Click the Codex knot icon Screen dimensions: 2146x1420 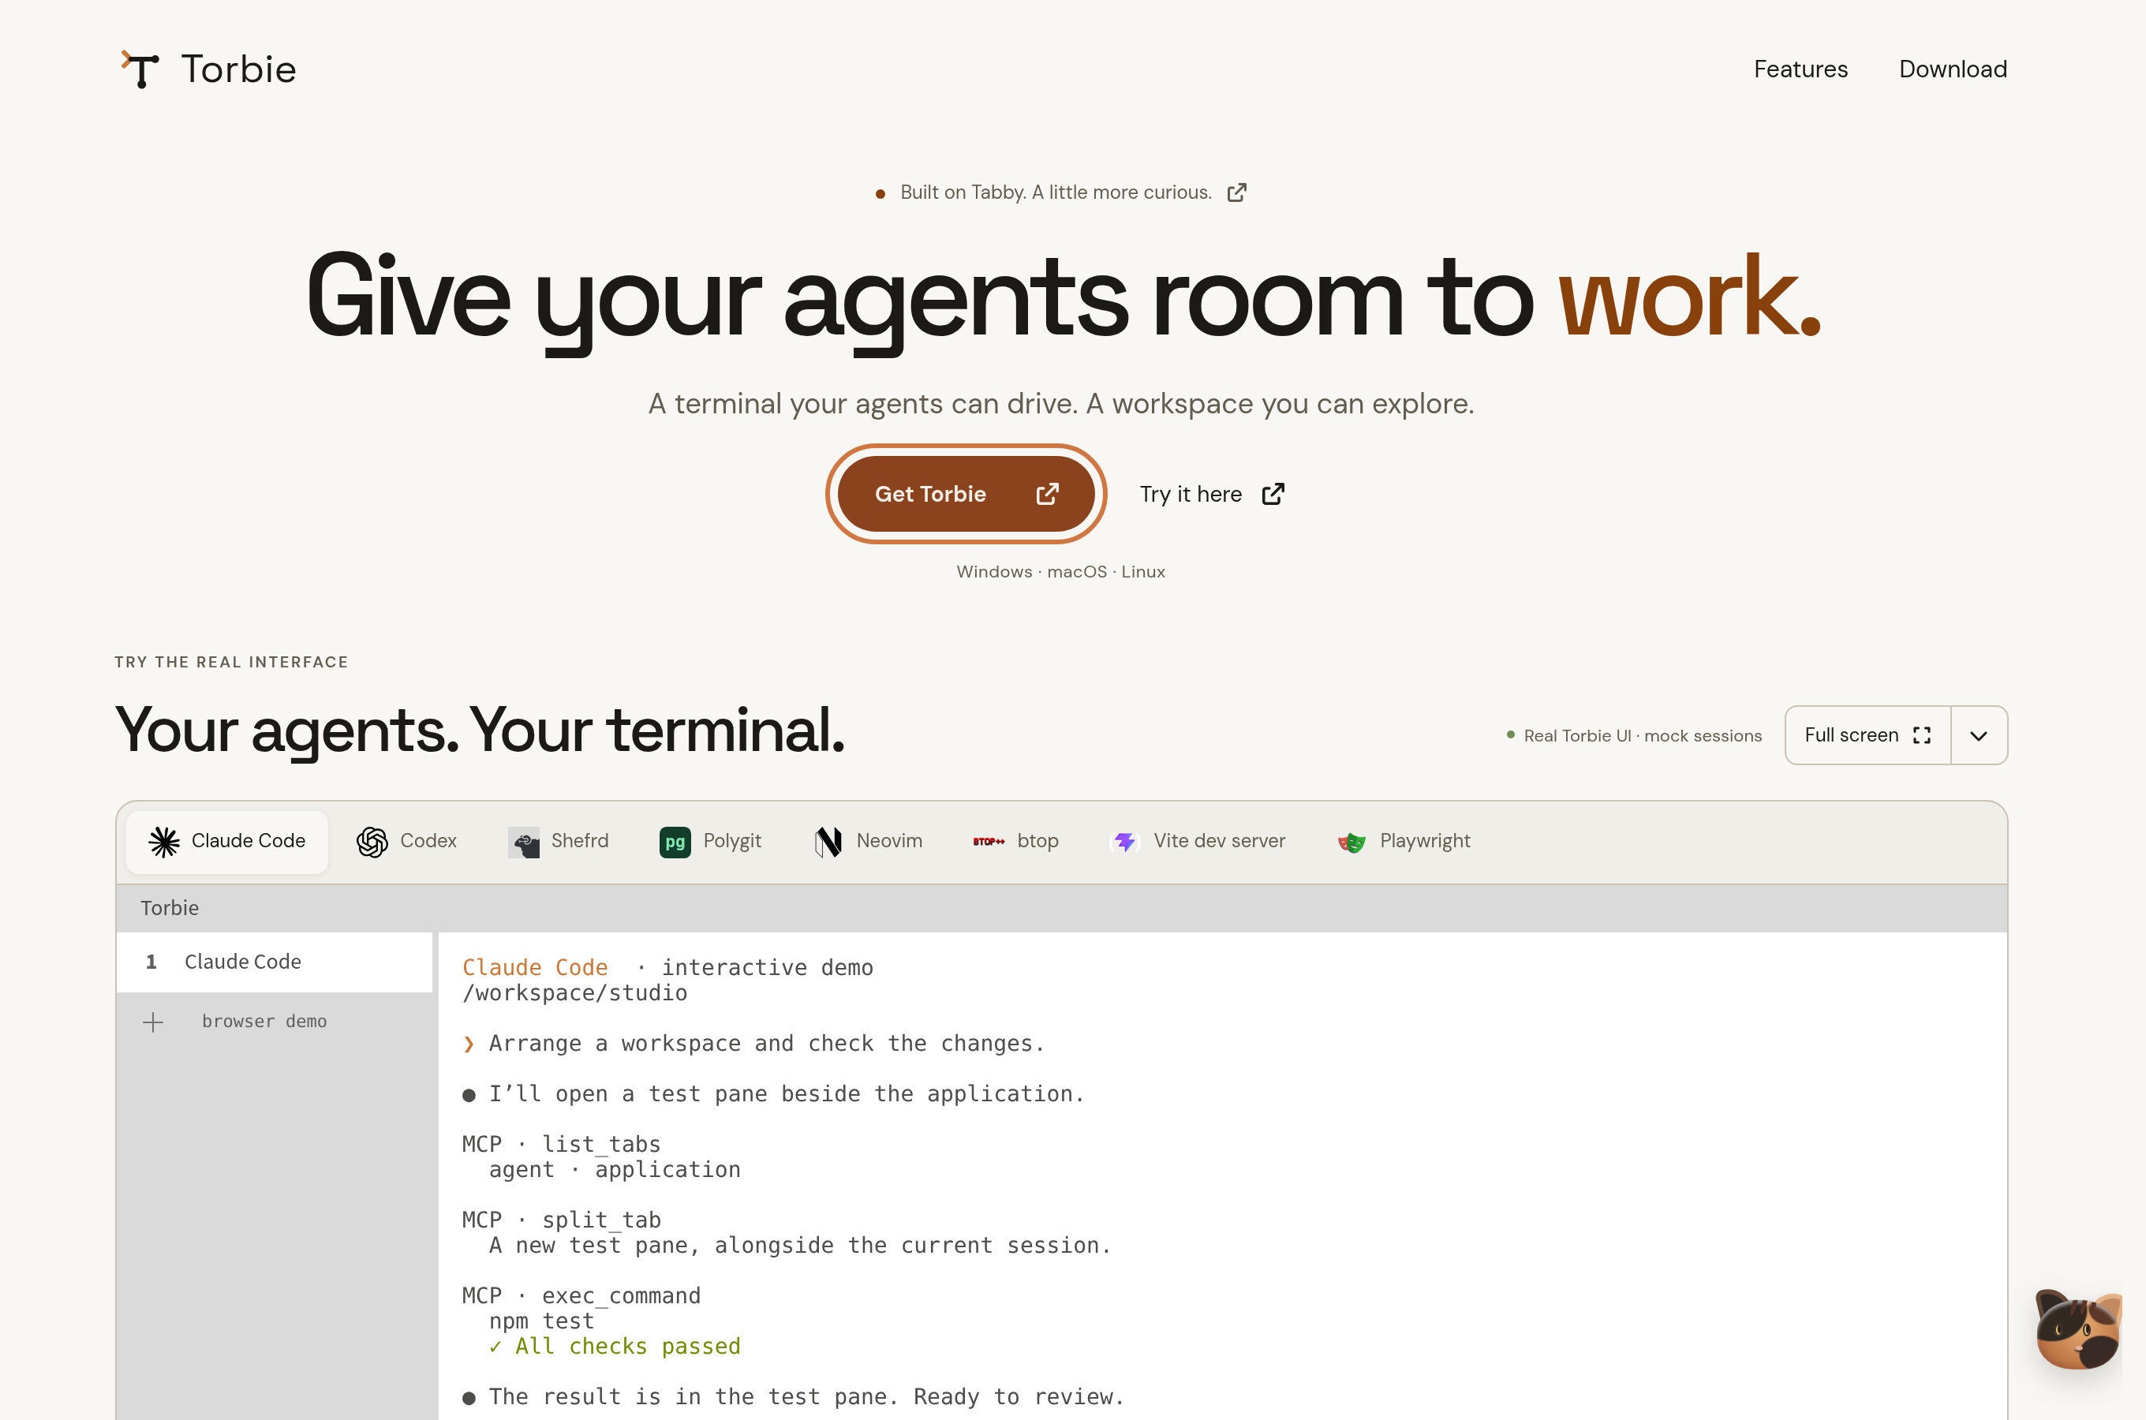372,841
